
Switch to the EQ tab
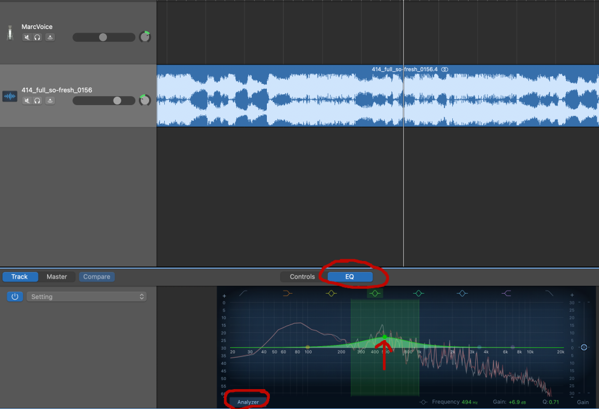tap(350, 277)
